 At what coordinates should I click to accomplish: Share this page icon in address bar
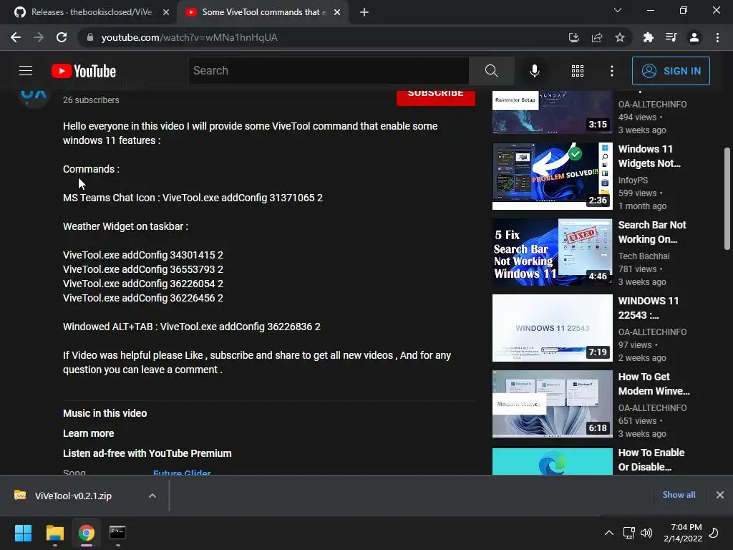tap(597, 37)
